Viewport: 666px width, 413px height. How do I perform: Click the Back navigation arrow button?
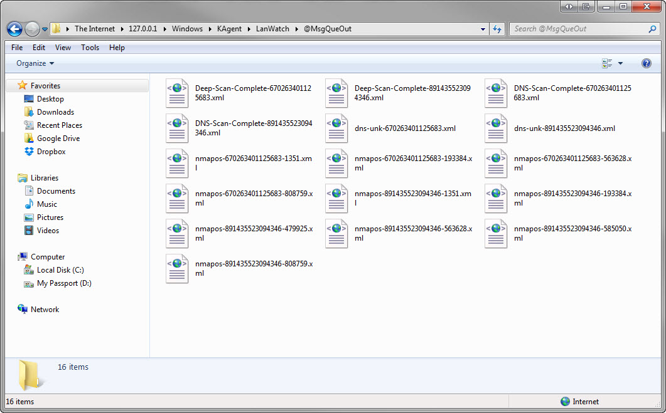click(15, 29)
